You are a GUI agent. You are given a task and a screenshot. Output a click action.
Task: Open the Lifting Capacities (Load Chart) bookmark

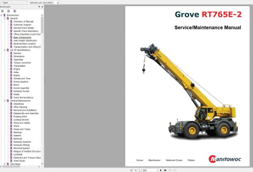27,34
